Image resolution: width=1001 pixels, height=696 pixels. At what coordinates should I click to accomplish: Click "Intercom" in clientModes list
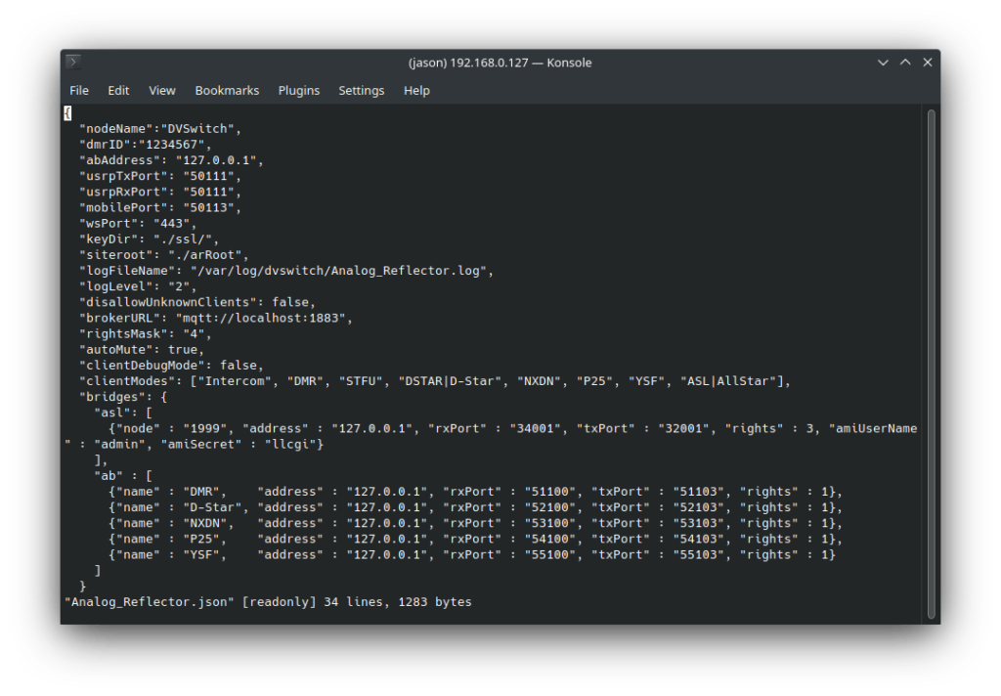[235, 381]
